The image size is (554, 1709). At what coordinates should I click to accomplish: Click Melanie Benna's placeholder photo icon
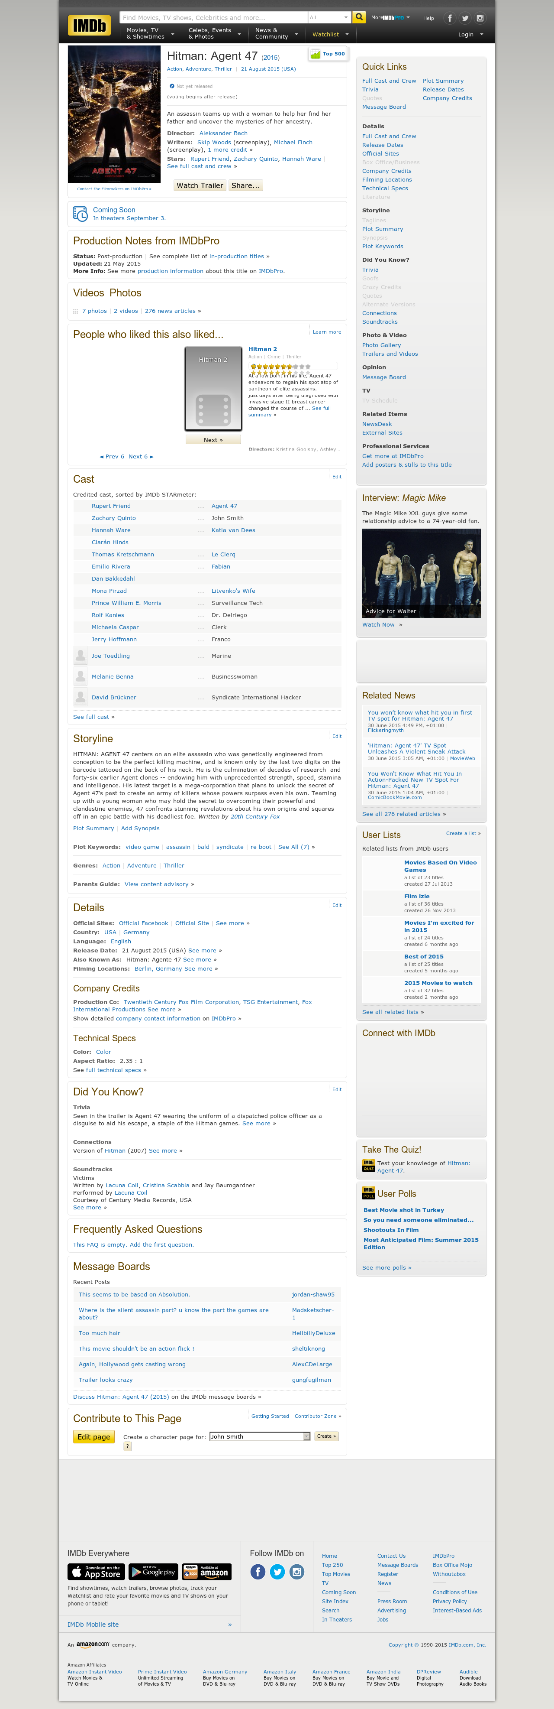(x=80, y=677)
